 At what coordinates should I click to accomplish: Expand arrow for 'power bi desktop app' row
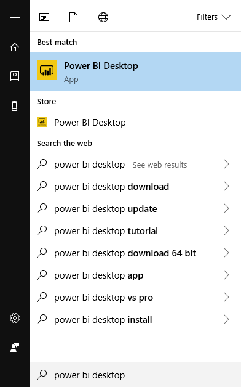tap(226, 275)
